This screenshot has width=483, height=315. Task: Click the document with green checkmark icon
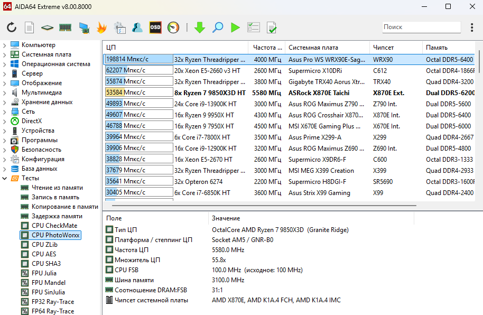pyautogui.click(x=272, y=27)
